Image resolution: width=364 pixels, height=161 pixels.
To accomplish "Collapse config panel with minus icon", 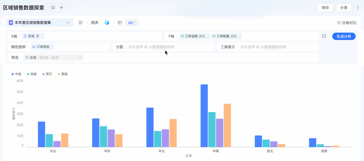I will pyautogui.click(x=324, y=36).
